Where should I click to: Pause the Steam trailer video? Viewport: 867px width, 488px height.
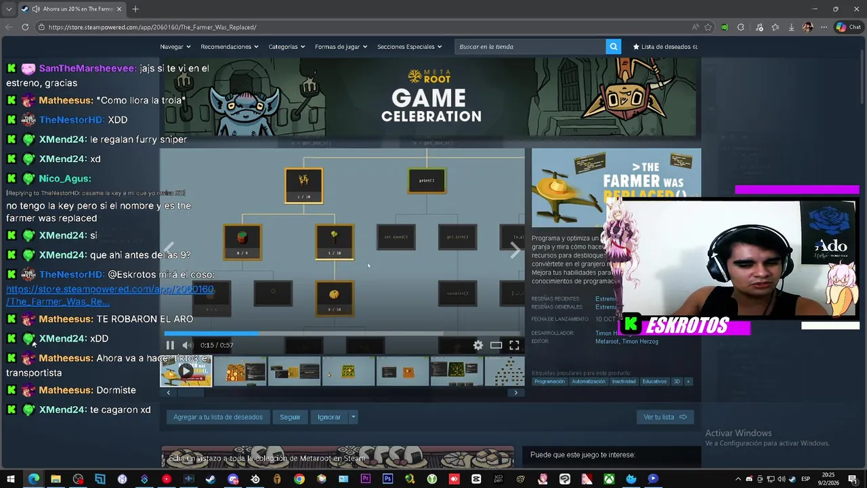(x=170, y=345)
